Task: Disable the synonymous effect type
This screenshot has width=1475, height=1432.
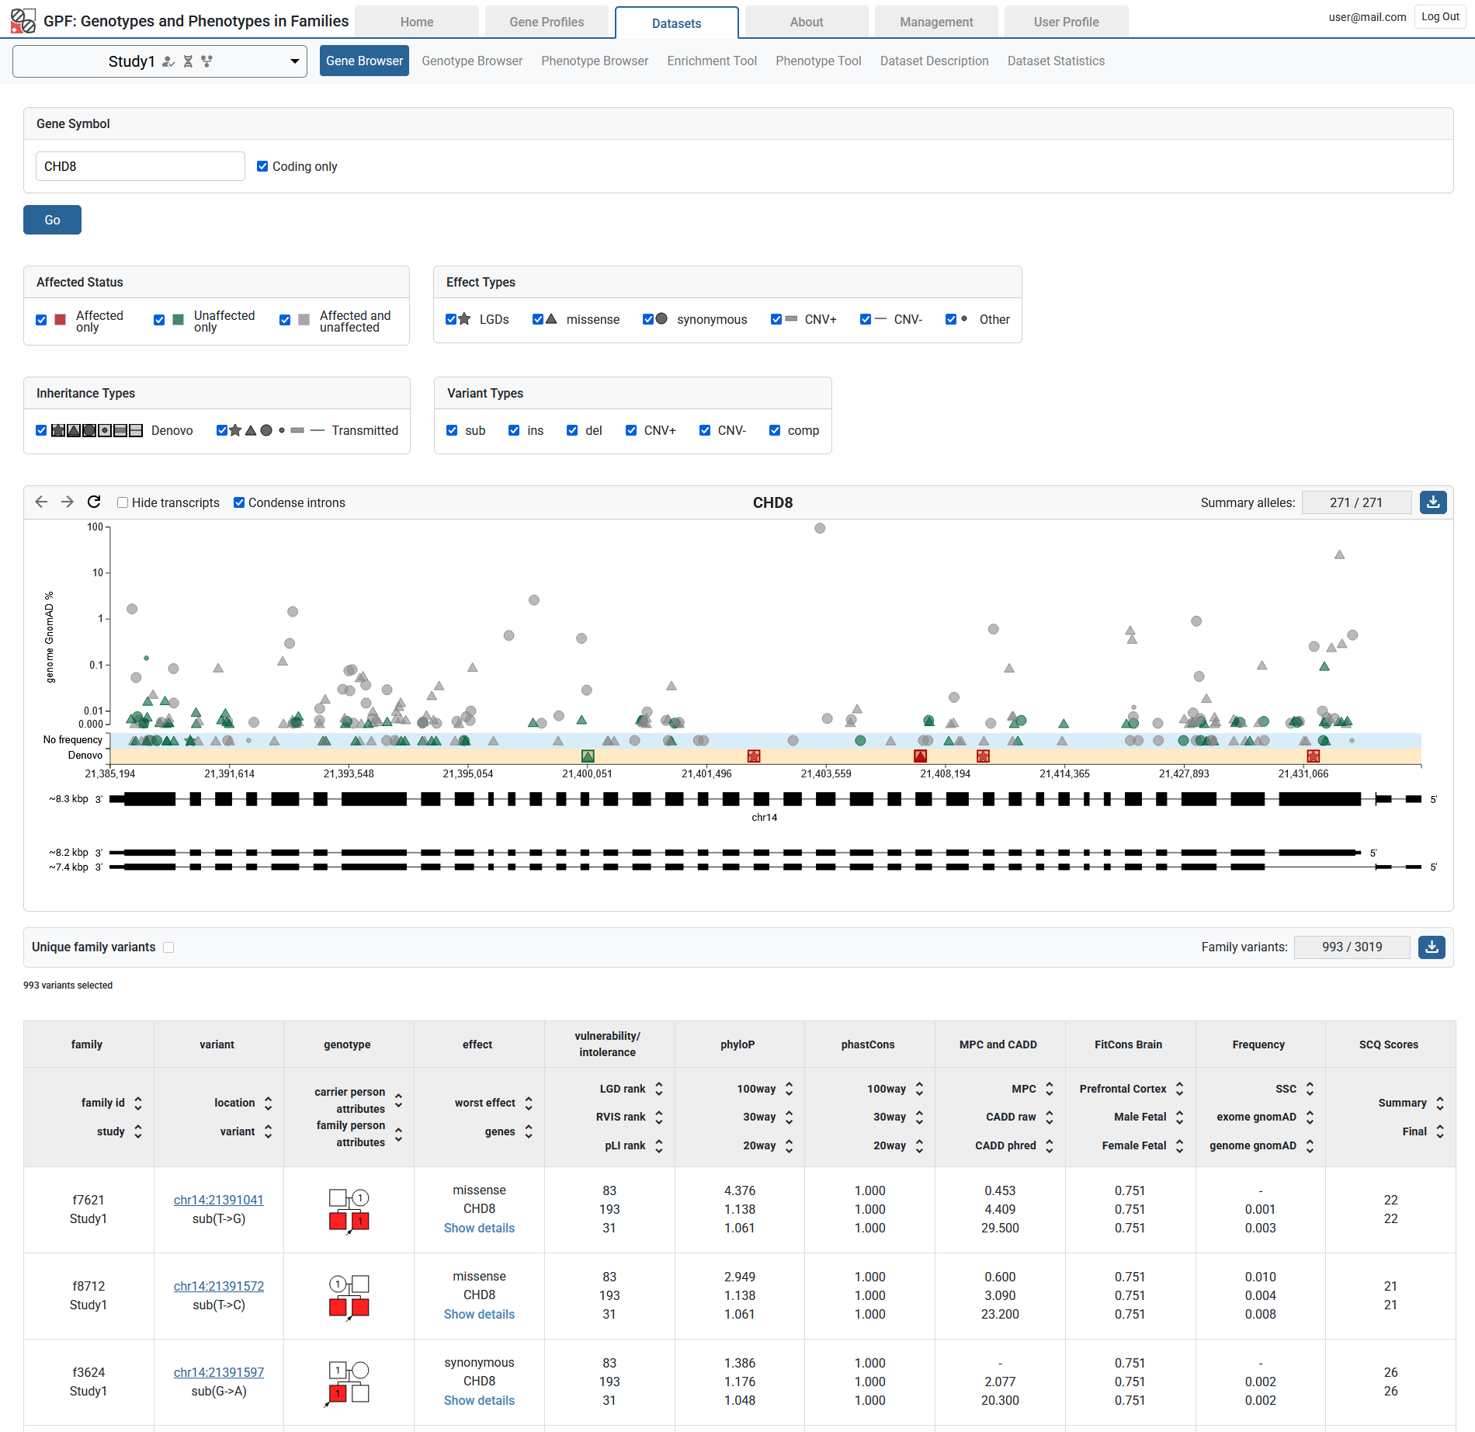Action: coord(647,319)
